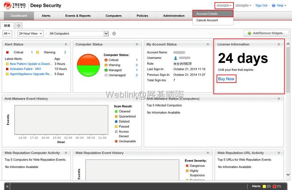The height and width of the screenshot is (190, 292).
Task: Open the Alerts tab
Action: coord(46,16)
